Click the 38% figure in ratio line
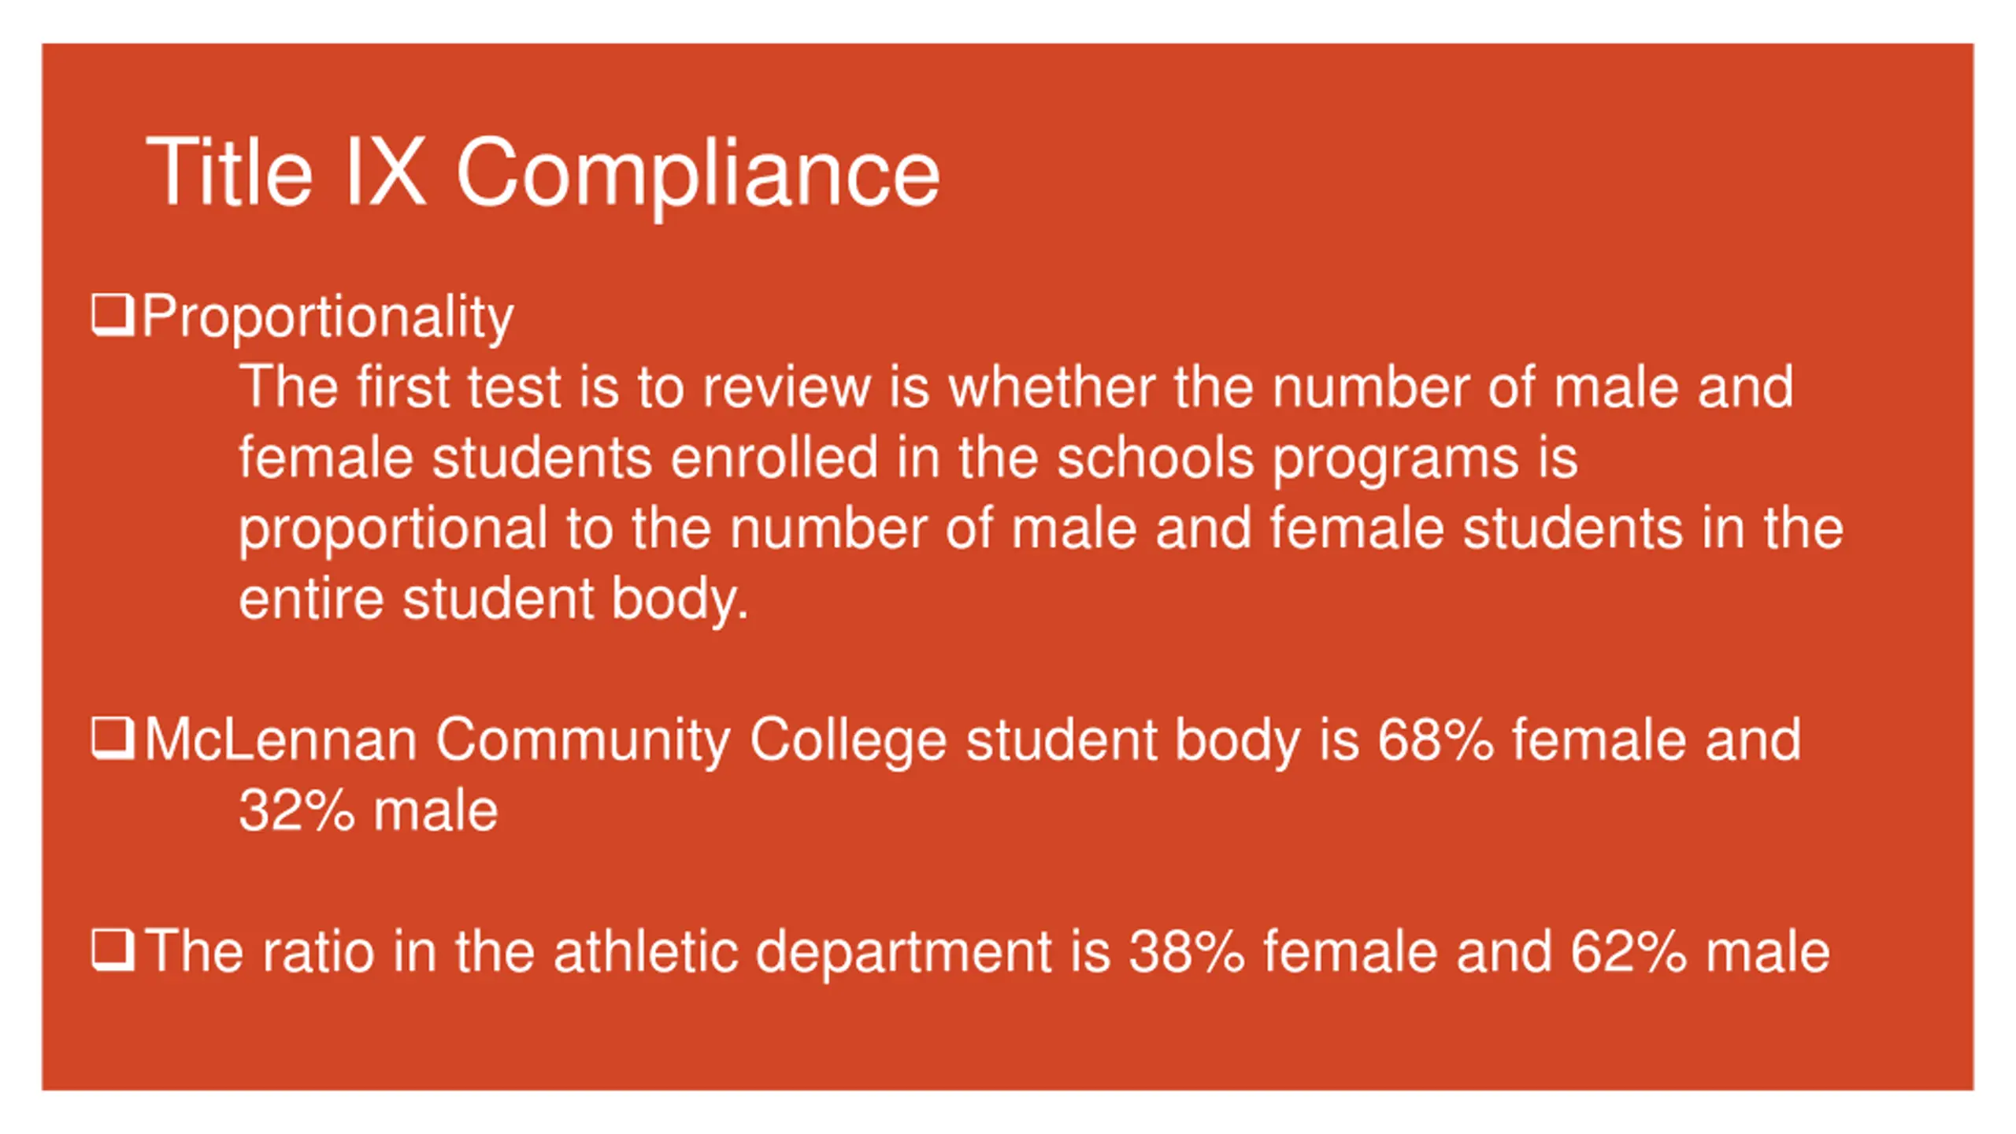Image resolution: width=2016 pixels, height=1134 pixels. tap(1187, 951)
